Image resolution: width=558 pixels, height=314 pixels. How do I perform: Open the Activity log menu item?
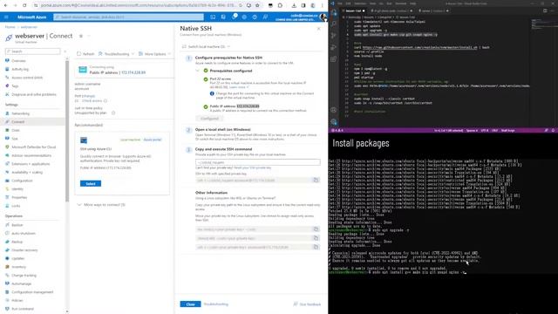tap(20, 69)
